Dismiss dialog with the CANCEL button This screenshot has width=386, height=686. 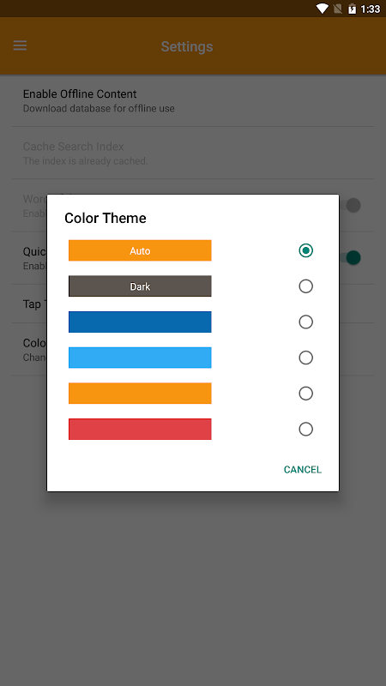tap(303, 470)
